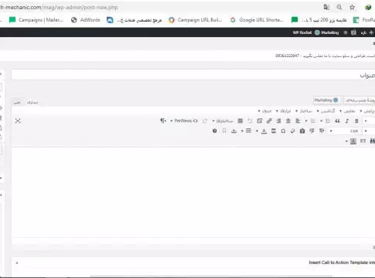Open WP Rocket in the admin bar
The image size is (375, 278).
(x=302, y=32)
